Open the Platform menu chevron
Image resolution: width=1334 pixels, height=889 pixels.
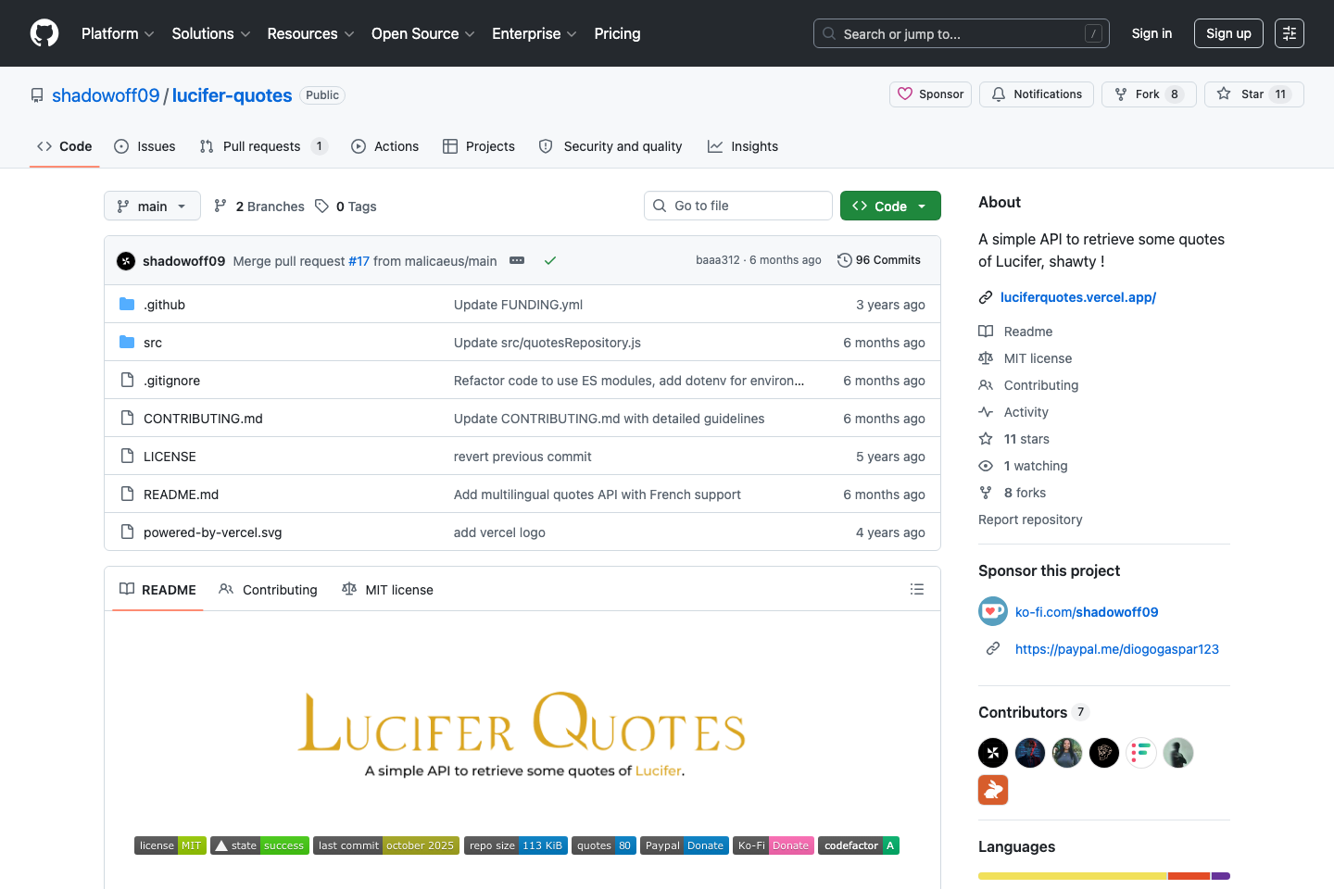pos(150,33)
